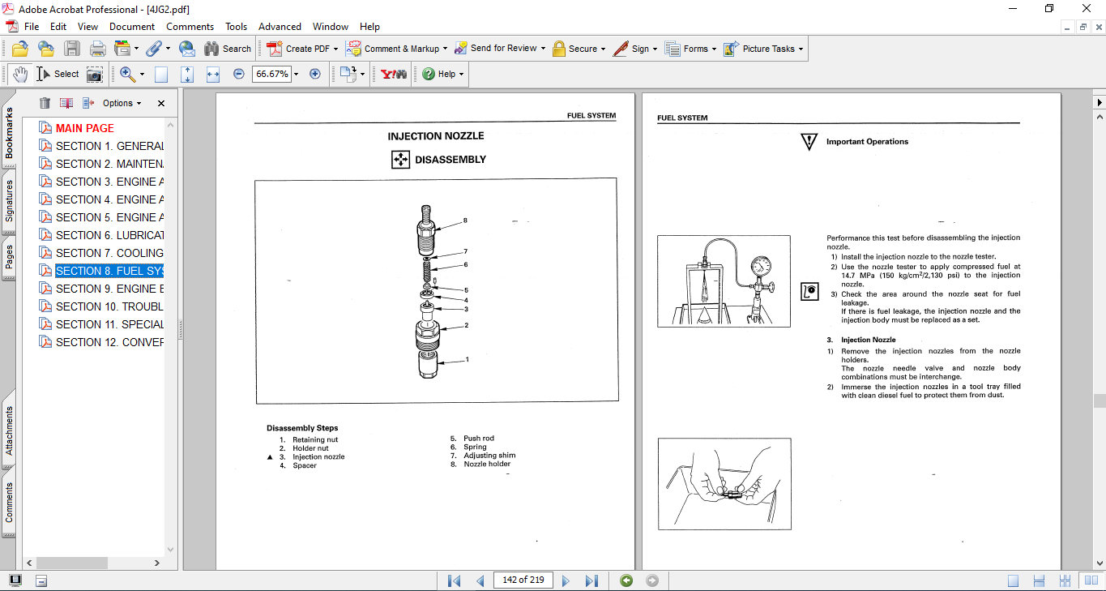Switch to Single Page layout

[x=1013, y=580]
